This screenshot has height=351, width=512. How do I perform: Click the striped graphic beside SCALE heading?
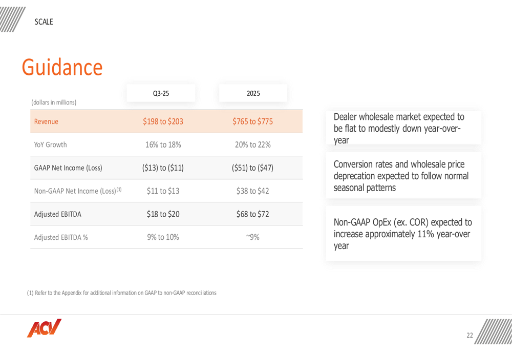click(12, 19)
